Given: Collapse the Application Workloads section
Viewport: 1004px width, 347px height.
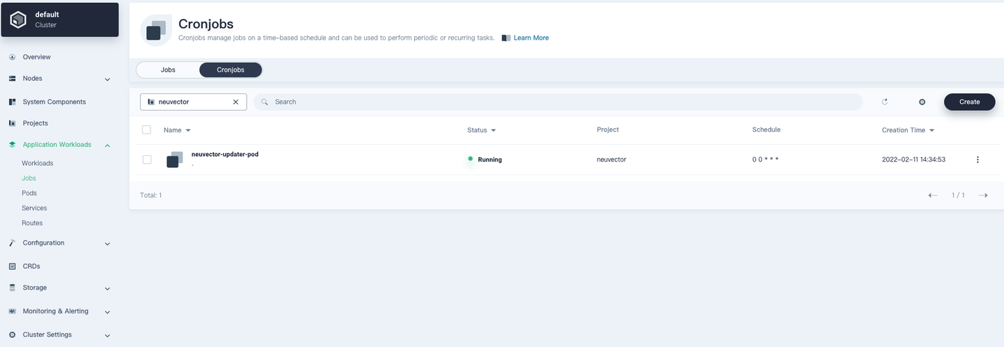Looking at the screenshot, I should [107, 145].
